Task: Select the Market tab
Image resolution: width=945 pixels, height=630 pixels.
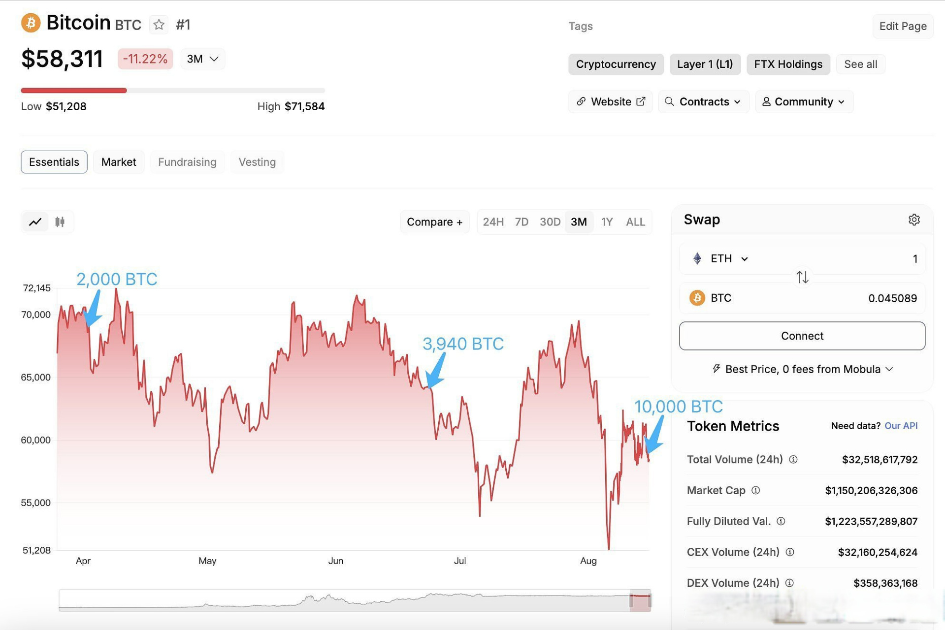Action: (119, 162)
